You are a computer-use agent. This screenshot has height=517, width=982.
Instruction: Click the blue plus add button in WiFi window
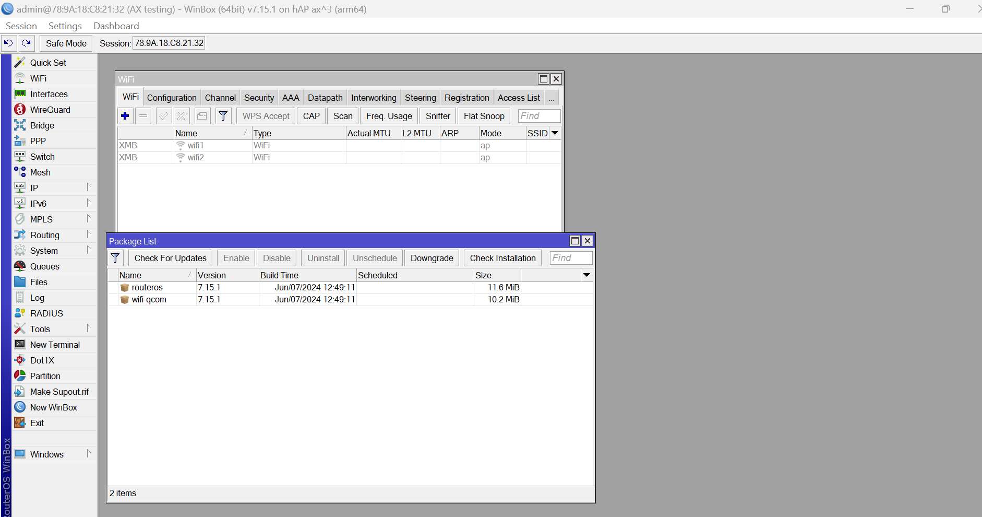pos(125,116)
